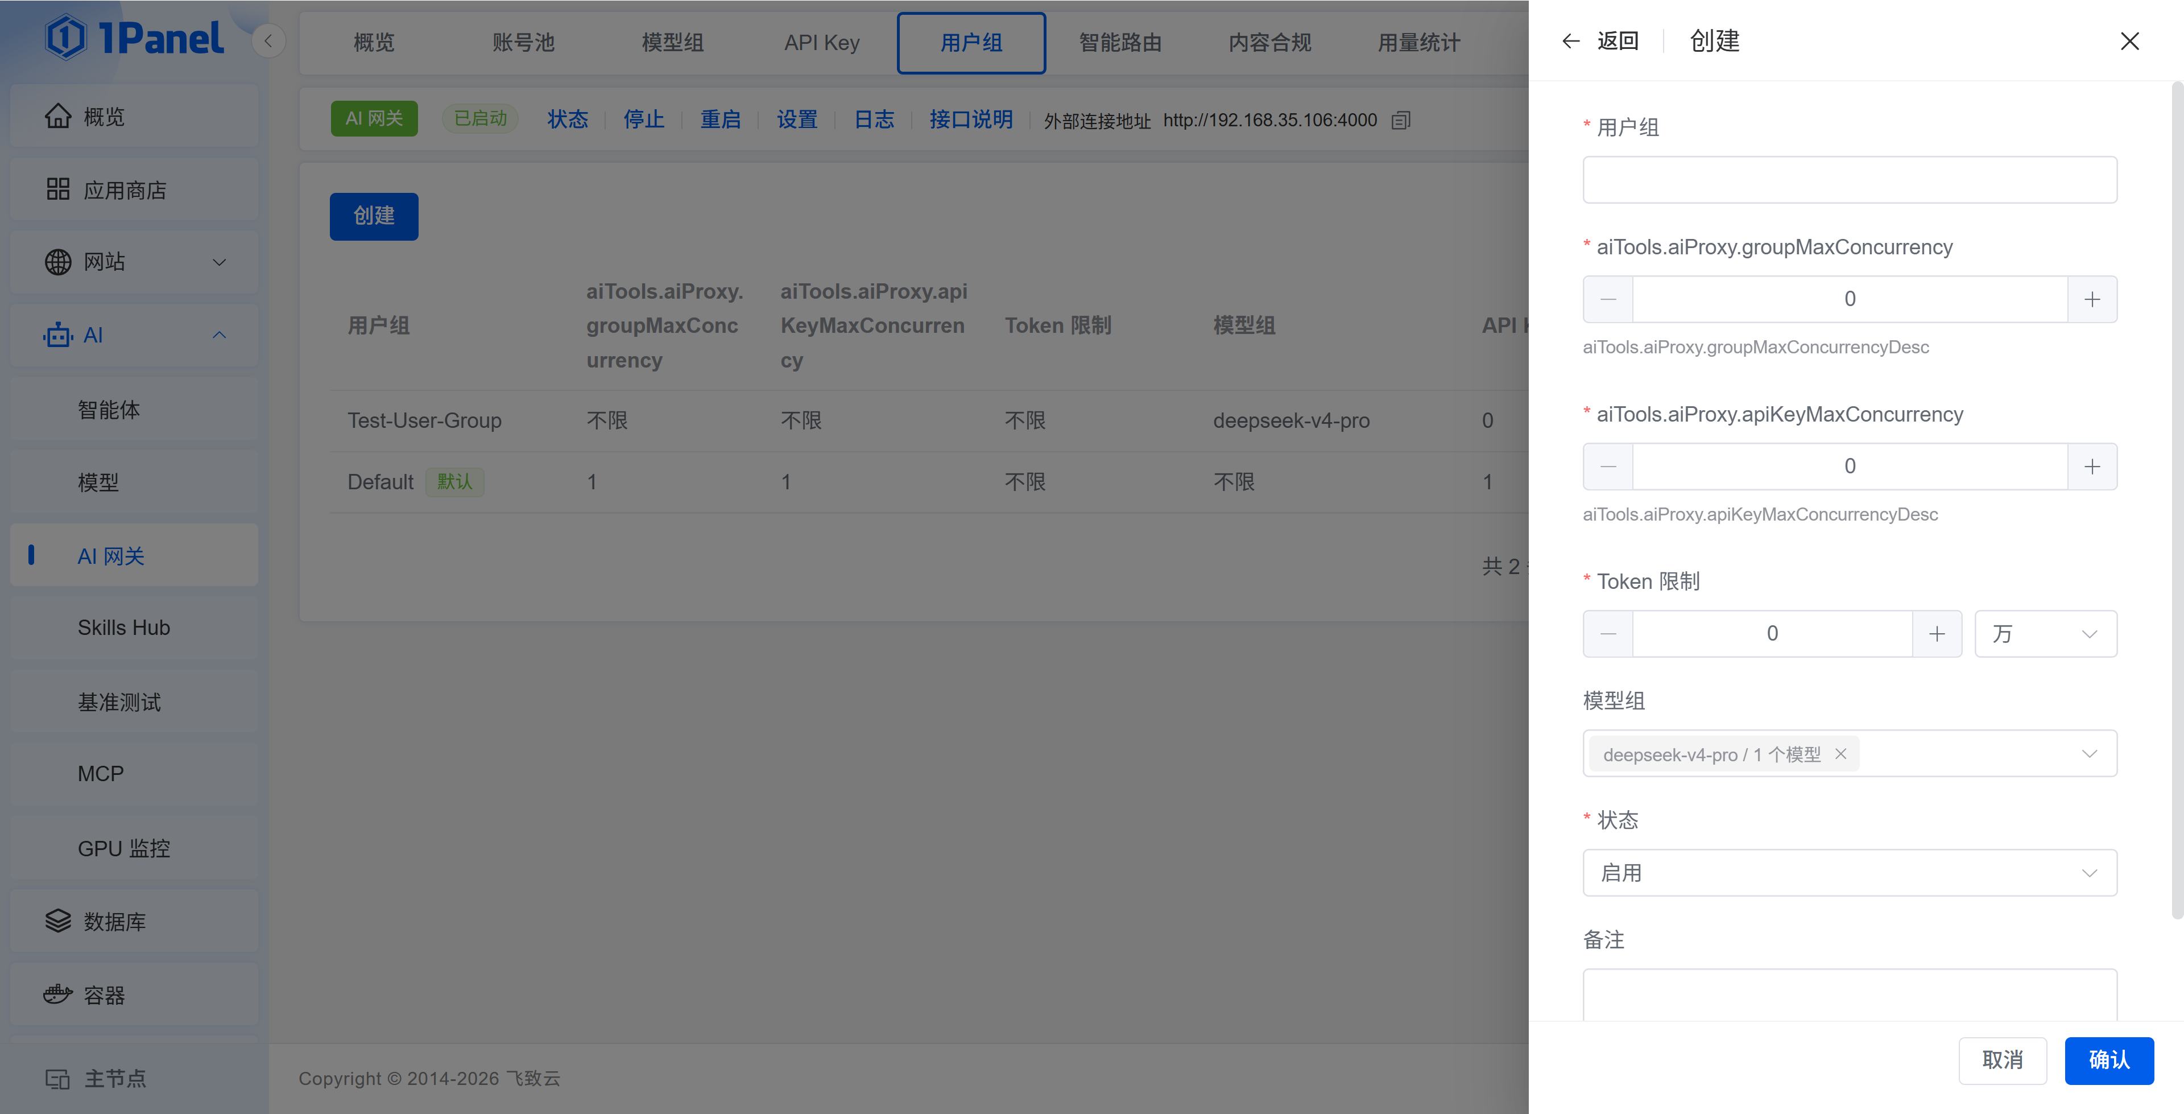Click the 接口说明 link
The width and height of the screenshot is (2184, 1114).
[x=971, y=119]
